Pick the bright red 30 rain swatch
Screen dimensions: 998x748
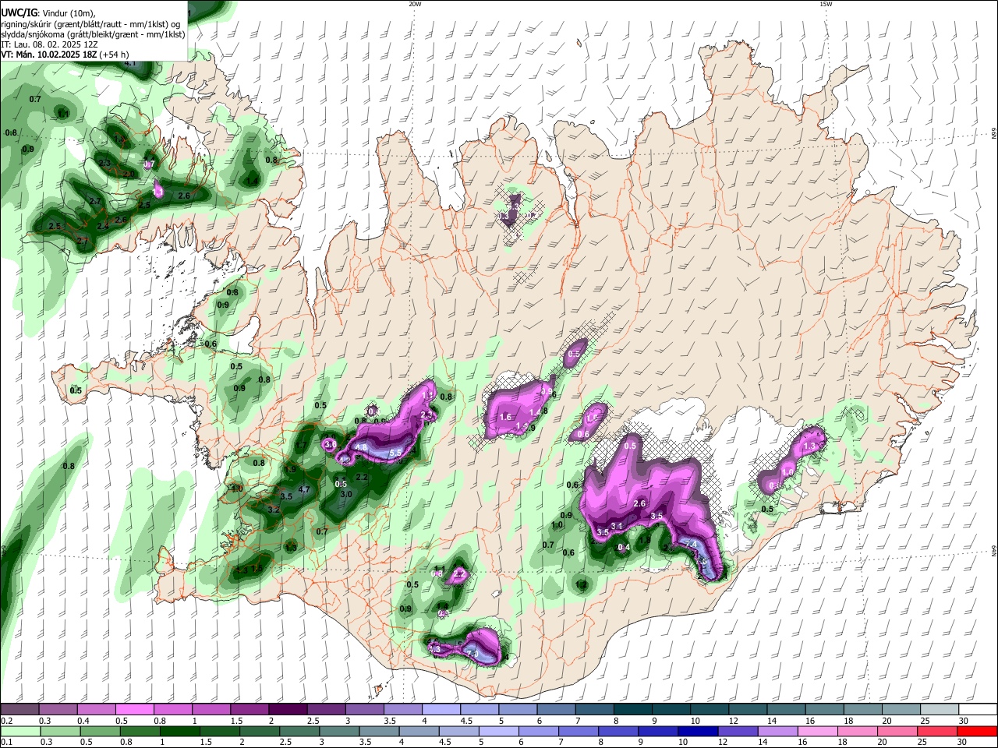click(x=978, y=731)
